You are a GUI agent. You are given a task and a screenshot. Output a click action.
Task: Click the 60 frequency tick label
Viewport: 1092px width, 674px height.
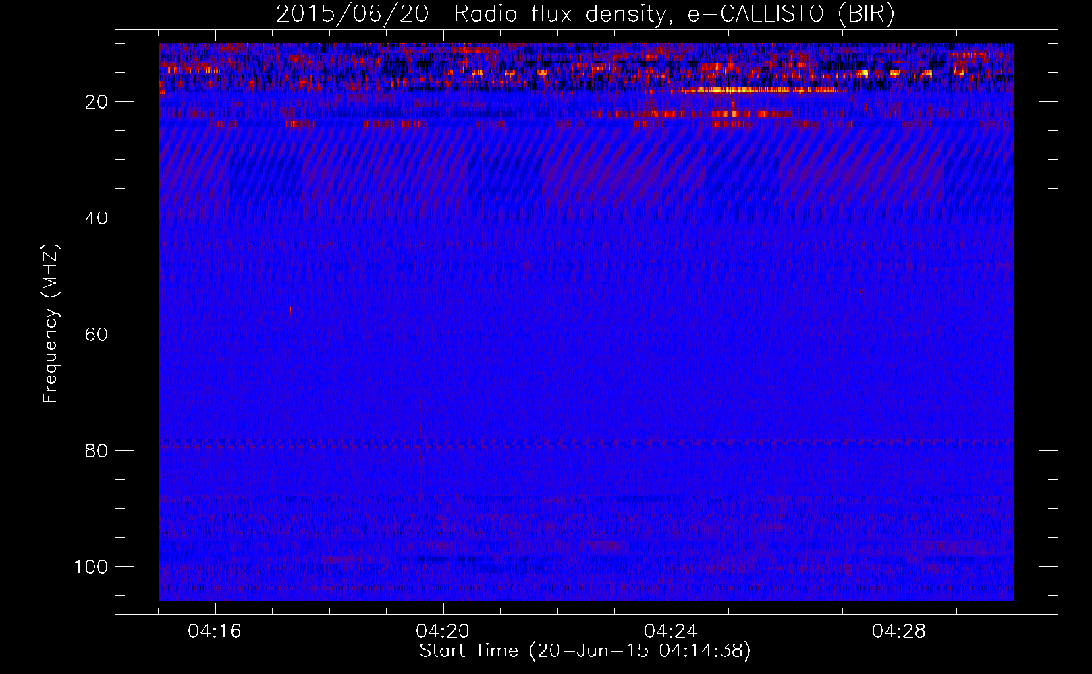(x=97, y=334)
